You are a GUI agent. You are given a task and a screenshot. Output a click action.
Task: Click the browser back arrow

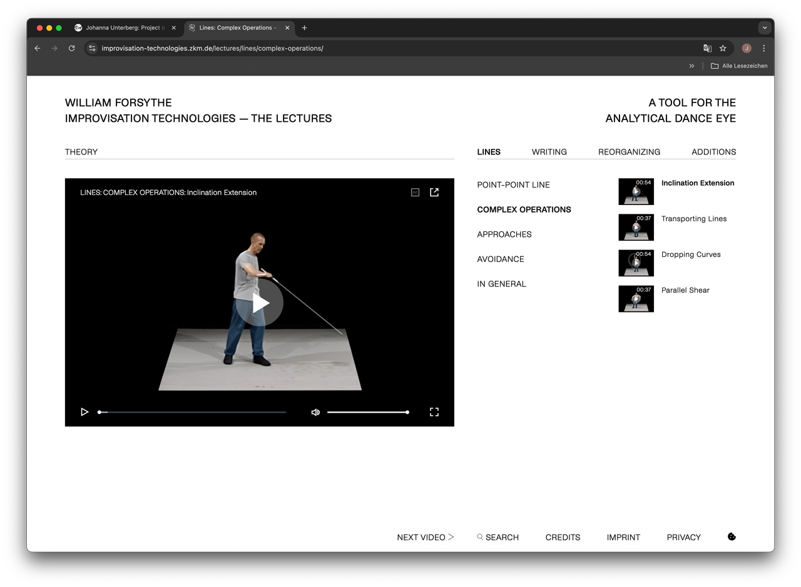pos(37,48)
